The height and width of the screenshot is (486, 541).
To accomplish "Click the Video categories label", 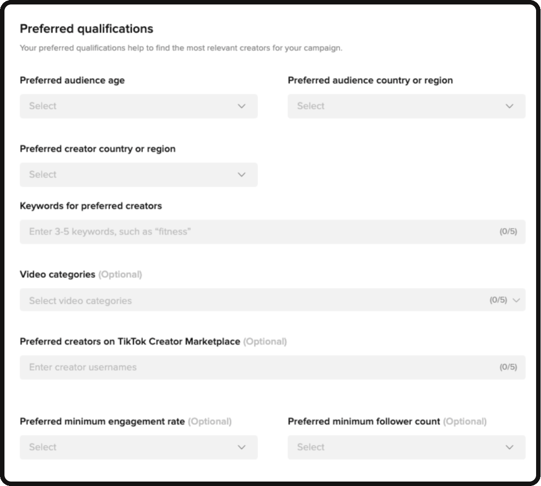I will tap(58, 274).
